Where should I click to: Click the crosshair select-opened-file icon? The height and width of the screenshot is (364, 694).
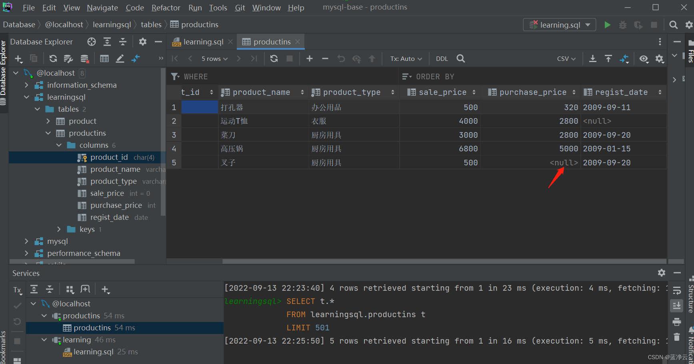click(92, 42)
